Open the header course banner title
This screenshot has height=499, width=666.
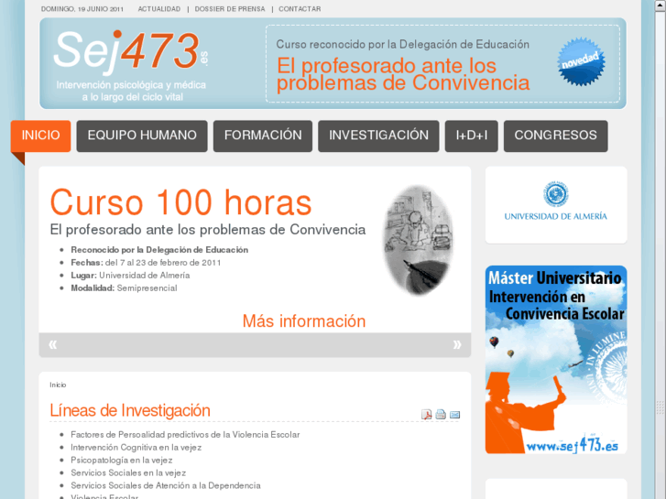pos(403,74)
